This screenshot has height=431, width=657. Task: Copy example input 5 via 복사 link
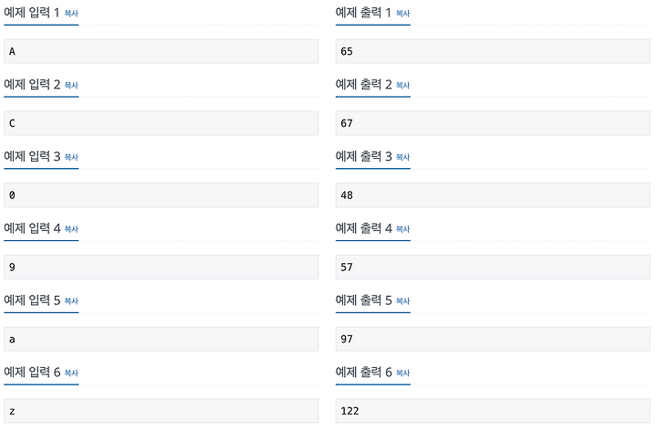(71, 301)
